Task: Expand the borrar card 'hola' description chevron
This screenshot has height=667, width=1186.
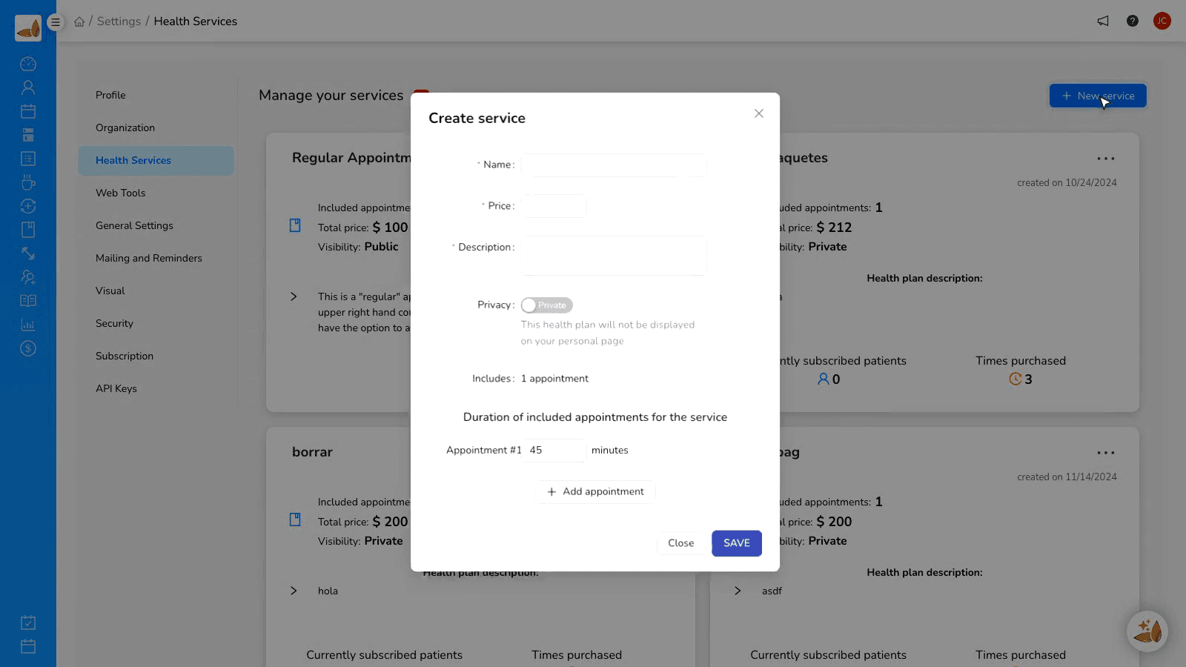Action: click(294, 591)
